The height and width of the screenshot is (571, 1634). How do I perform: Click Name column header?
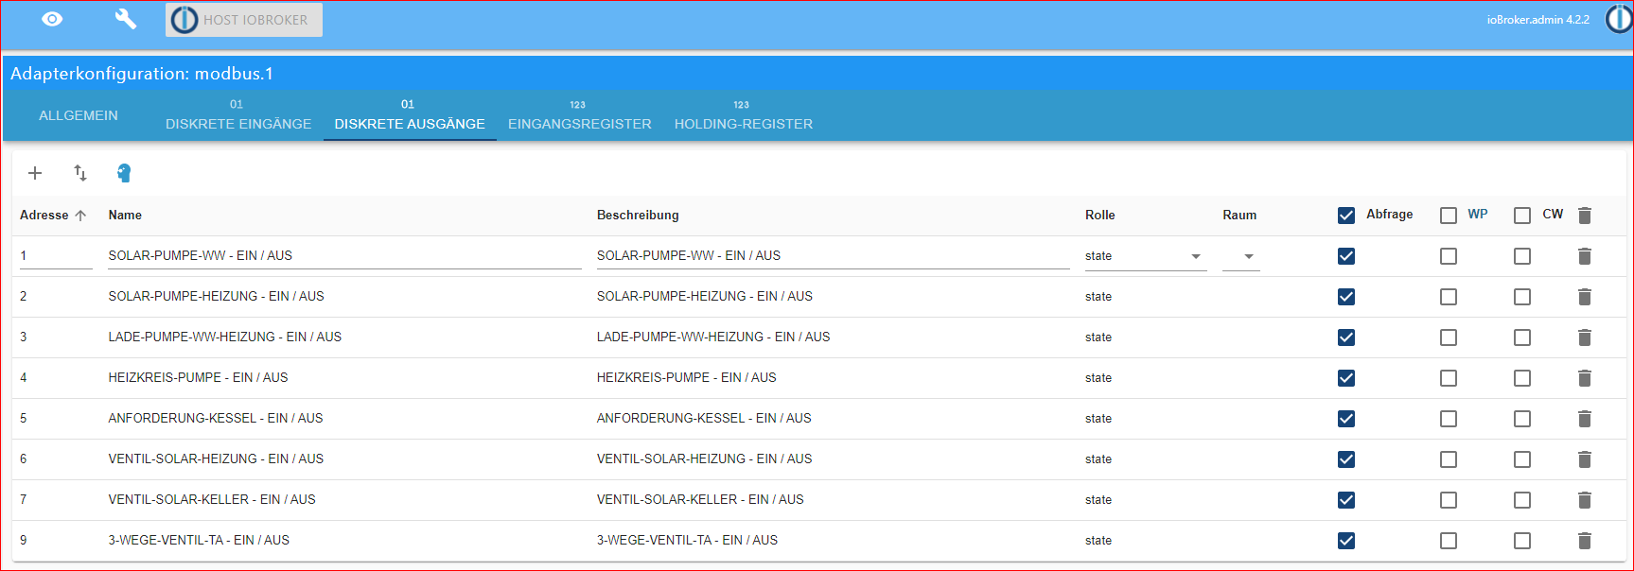coord(125,216)
